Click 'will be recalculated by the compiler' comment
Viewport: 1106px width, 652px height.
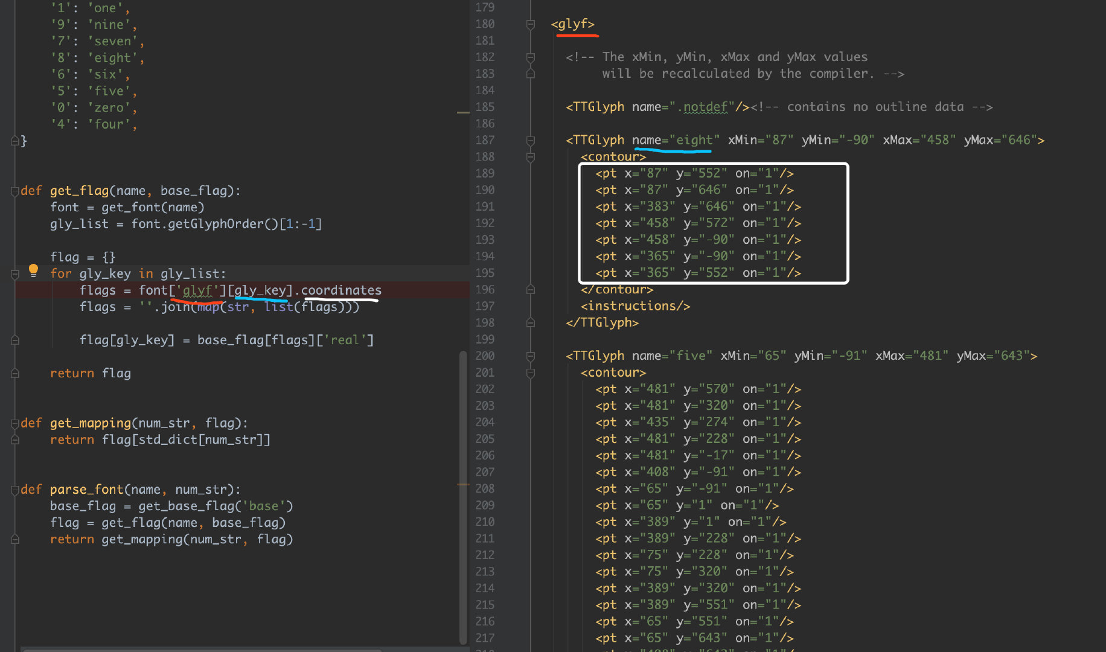click(737, 74)
